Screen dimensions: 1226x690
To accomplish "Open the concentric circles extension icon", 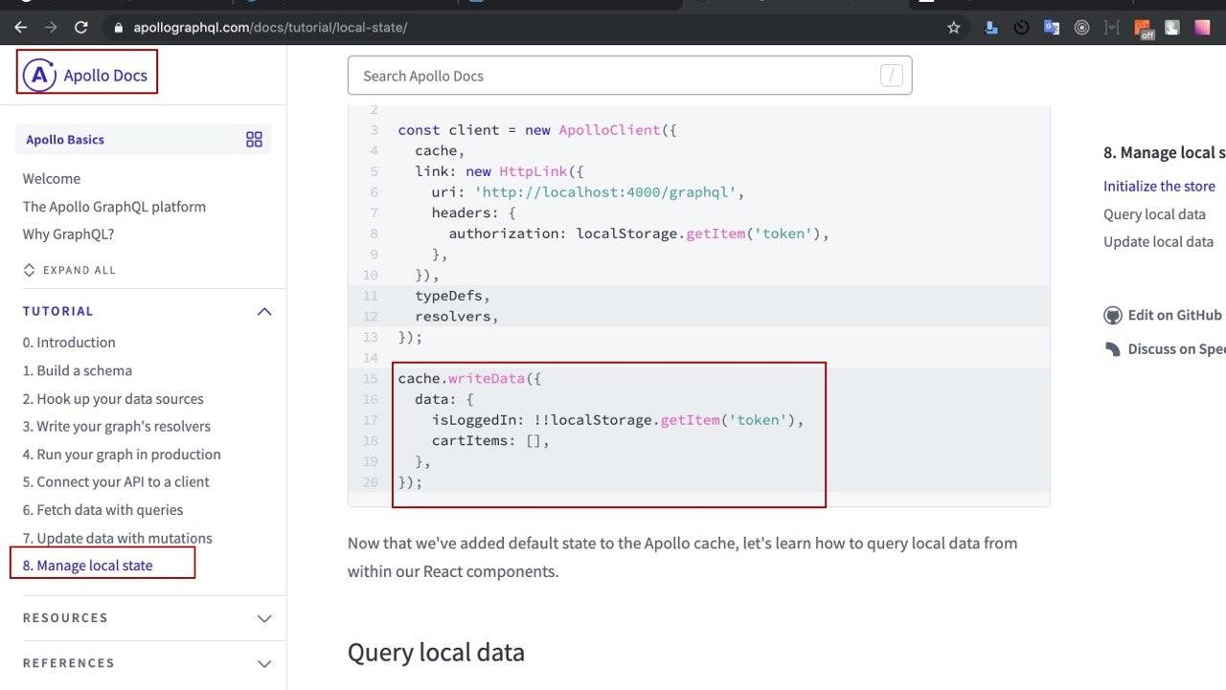I will pos(1081,28).
